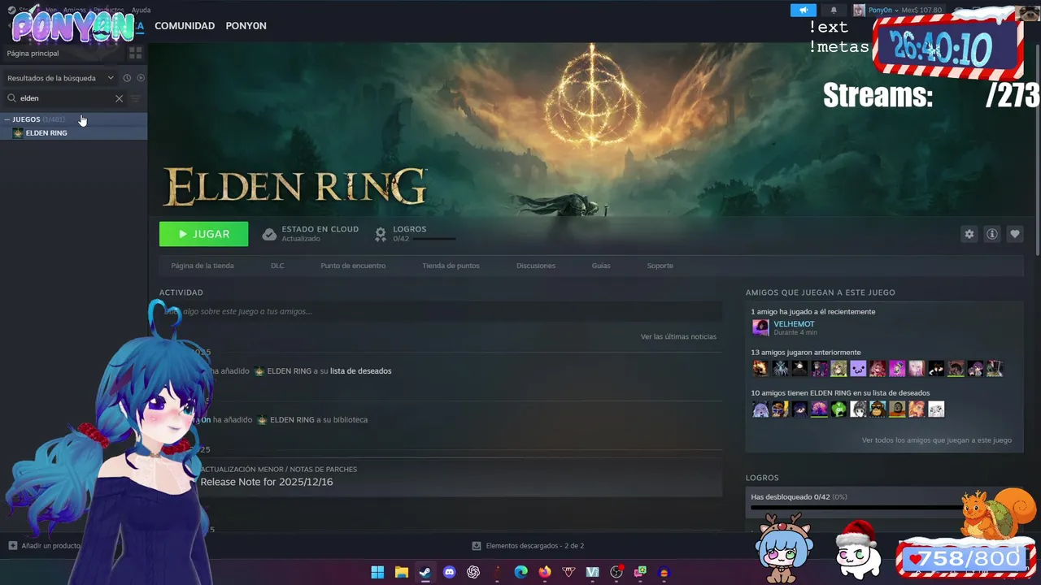Click the magnifier icon in library search
The image size is (1041, 585).
point(11,98)
